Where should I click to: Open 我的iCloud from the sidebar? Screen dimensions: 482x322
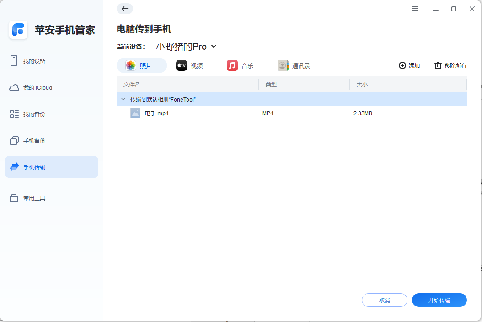tap(51, 87)
